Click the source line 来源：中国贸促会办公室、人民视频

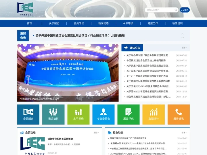click(x=64, y=144)
